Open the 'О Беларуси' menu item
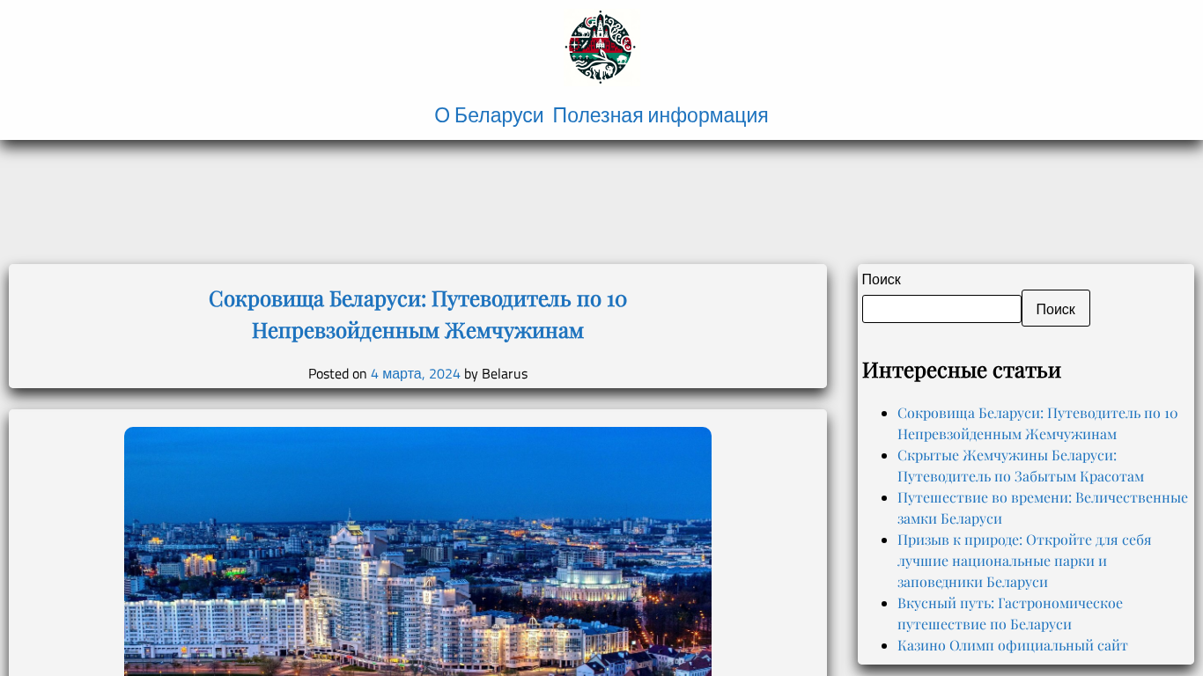This screenshot has height=676, width=1203. tap(489, 115)
